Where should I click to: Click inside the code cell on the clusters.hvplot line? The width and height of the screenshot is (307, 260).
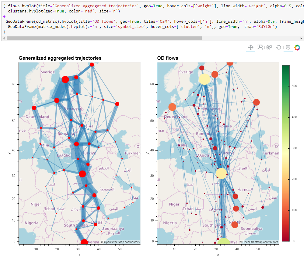tap(64, 11)
